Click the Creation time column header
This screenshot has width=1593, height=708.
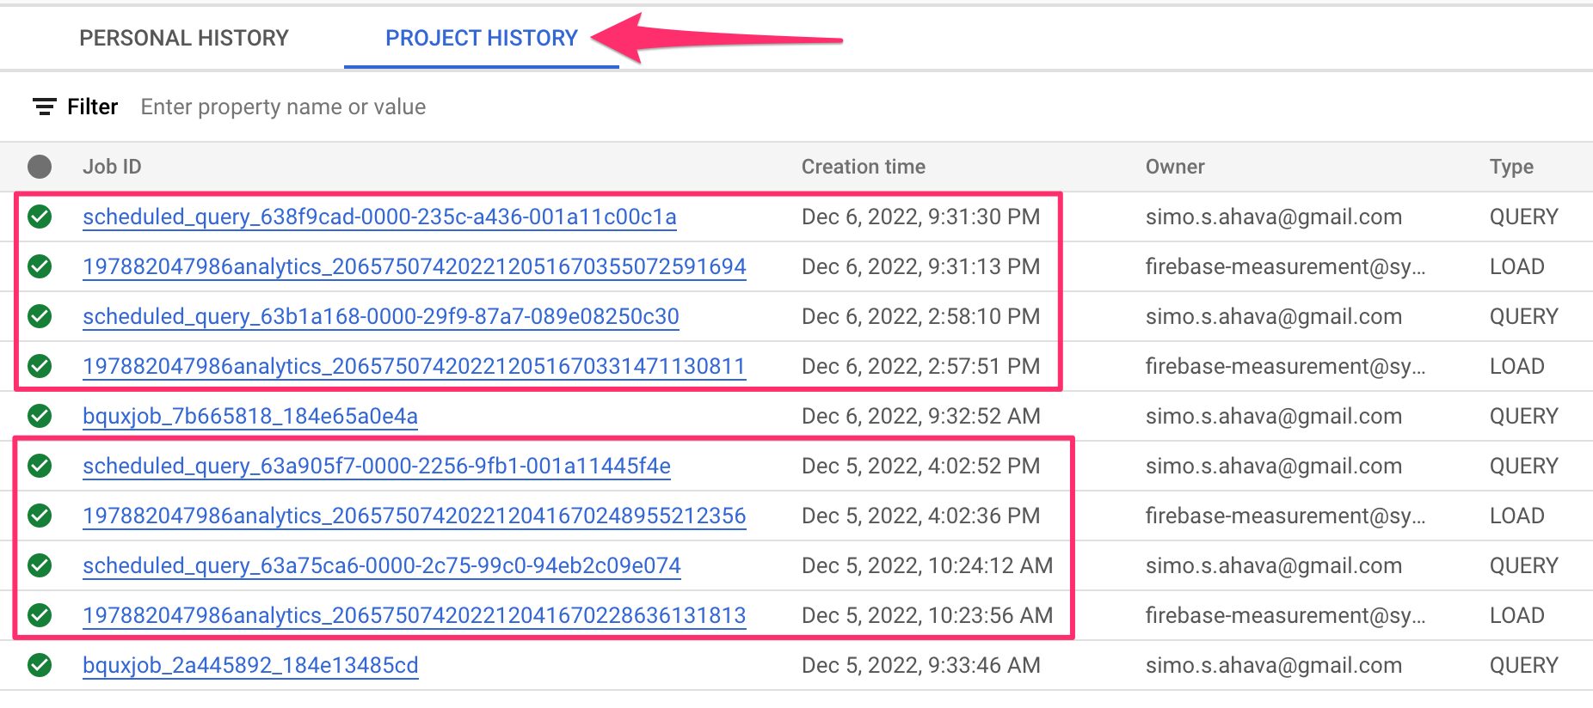(863, 167)
